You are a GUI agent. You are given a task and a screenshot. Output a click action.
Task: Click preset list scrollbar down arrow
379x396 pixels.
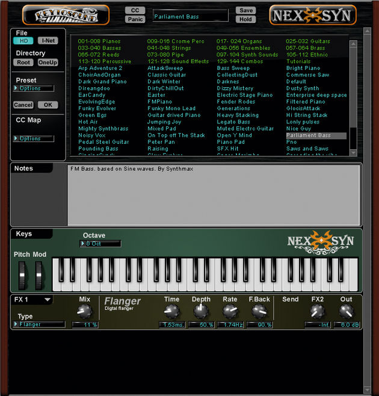pyautogui.click(x=353, y=152)
